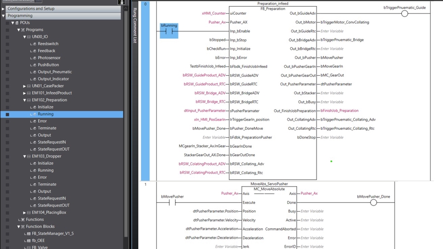Open the Rung Comment List side tab
The image size is (443, 249).
pyautogui.click(x=135, y=25)
